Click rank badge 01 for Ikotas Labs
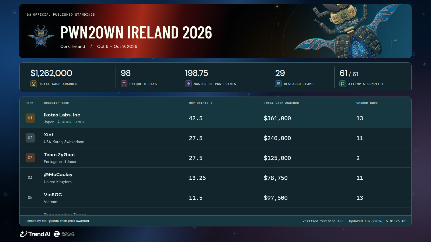Screen dimensions: 431x242 30,118
